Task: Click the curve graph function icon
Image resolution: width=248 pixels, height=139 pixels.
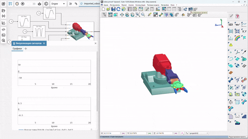Action: click(244, 24)
